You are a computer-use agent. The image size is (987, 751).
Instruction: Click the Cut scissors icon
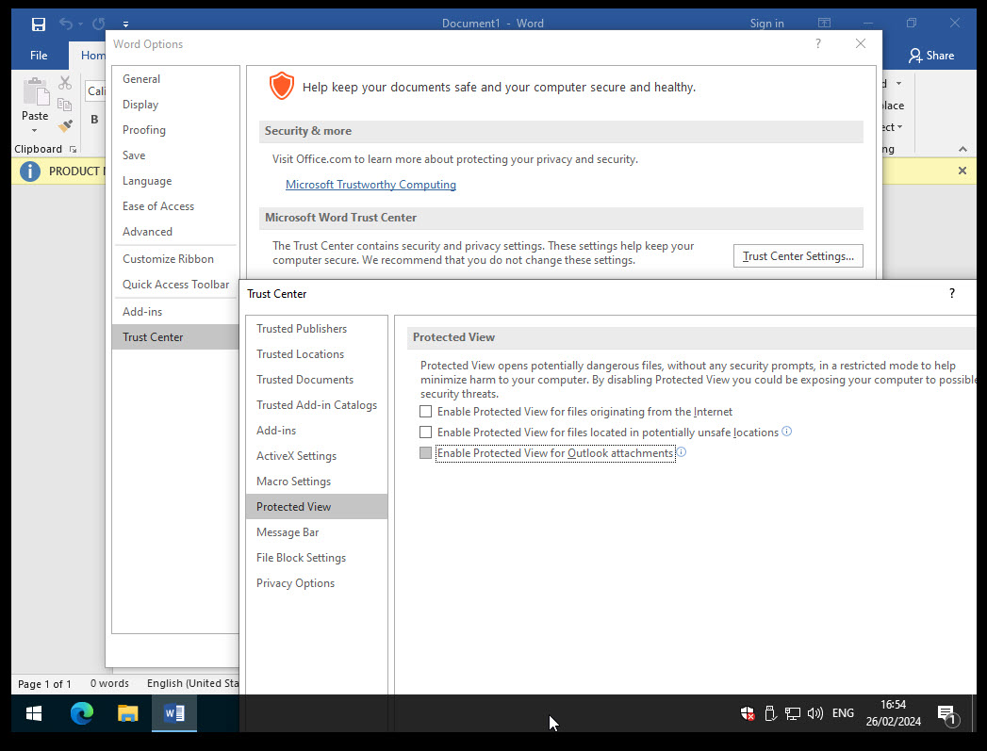tap(64, 83)
